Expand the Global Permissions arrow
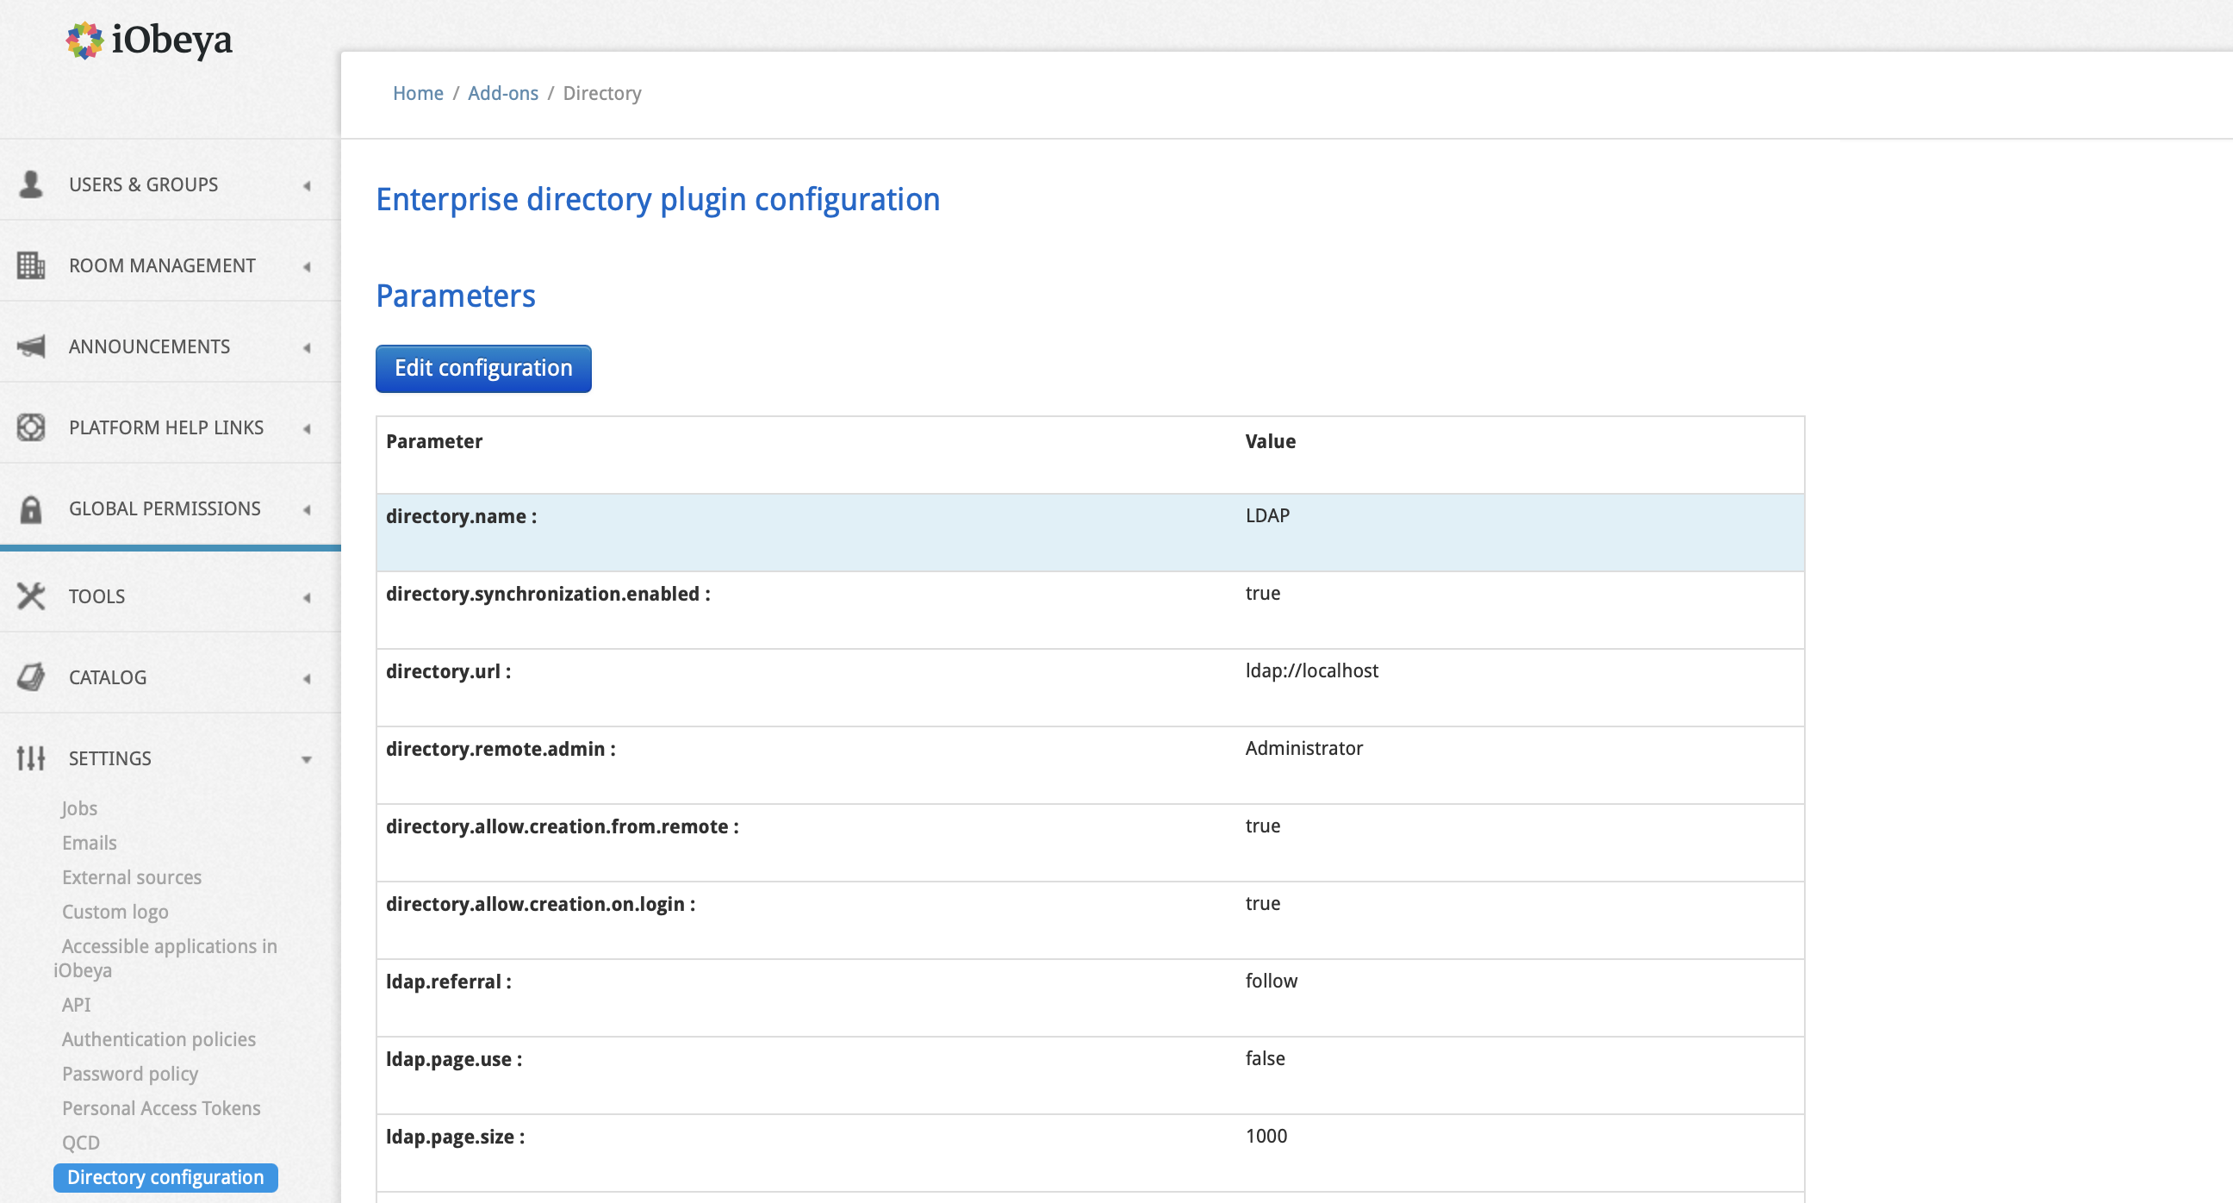 coord(307,510)
